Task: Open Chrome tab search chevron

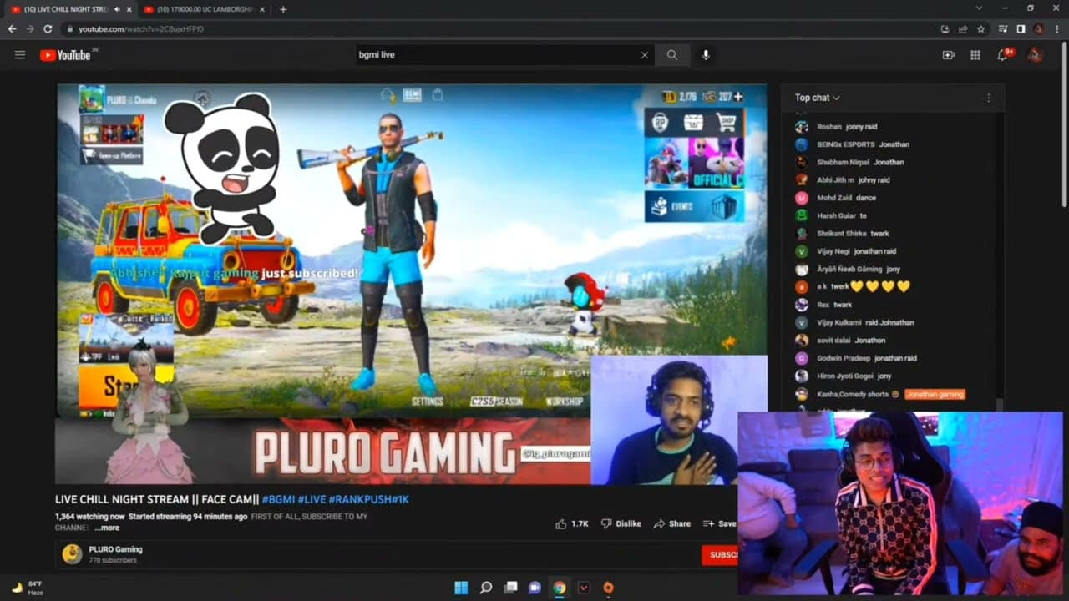Action: tap(980, 8)
